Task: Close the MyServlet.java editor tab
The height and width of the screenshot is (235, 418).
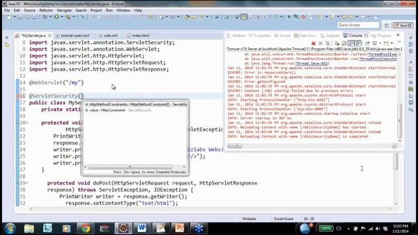Action: tap(50, 35)
